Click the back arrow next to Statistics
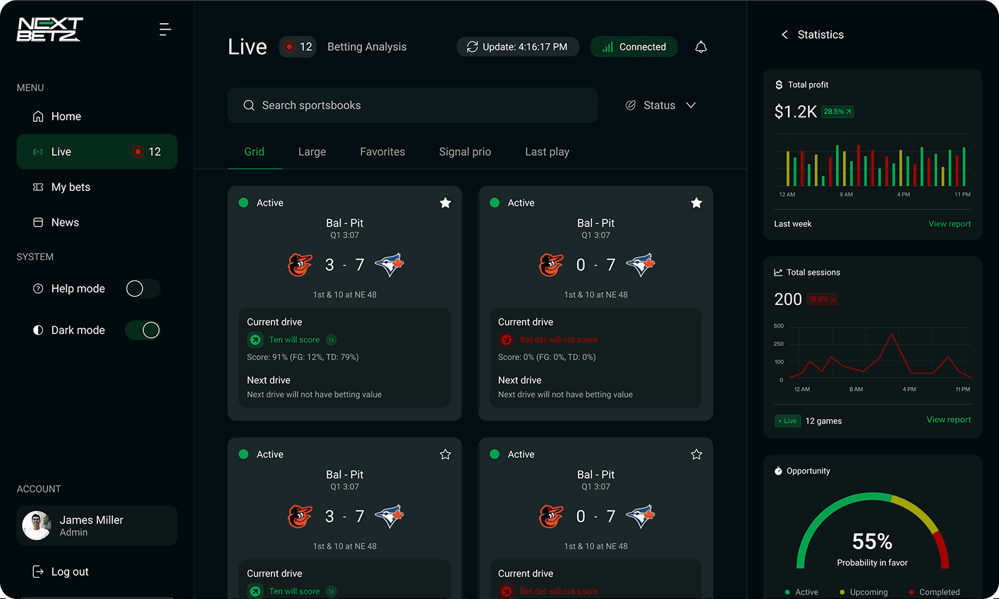The width and height of the screenshot is (999, 599). (785, 35)
